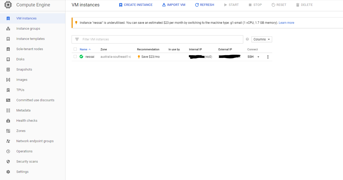Open Snapshots in the sidebar
This screenshot has width=343, height=180.
(24, 70)
